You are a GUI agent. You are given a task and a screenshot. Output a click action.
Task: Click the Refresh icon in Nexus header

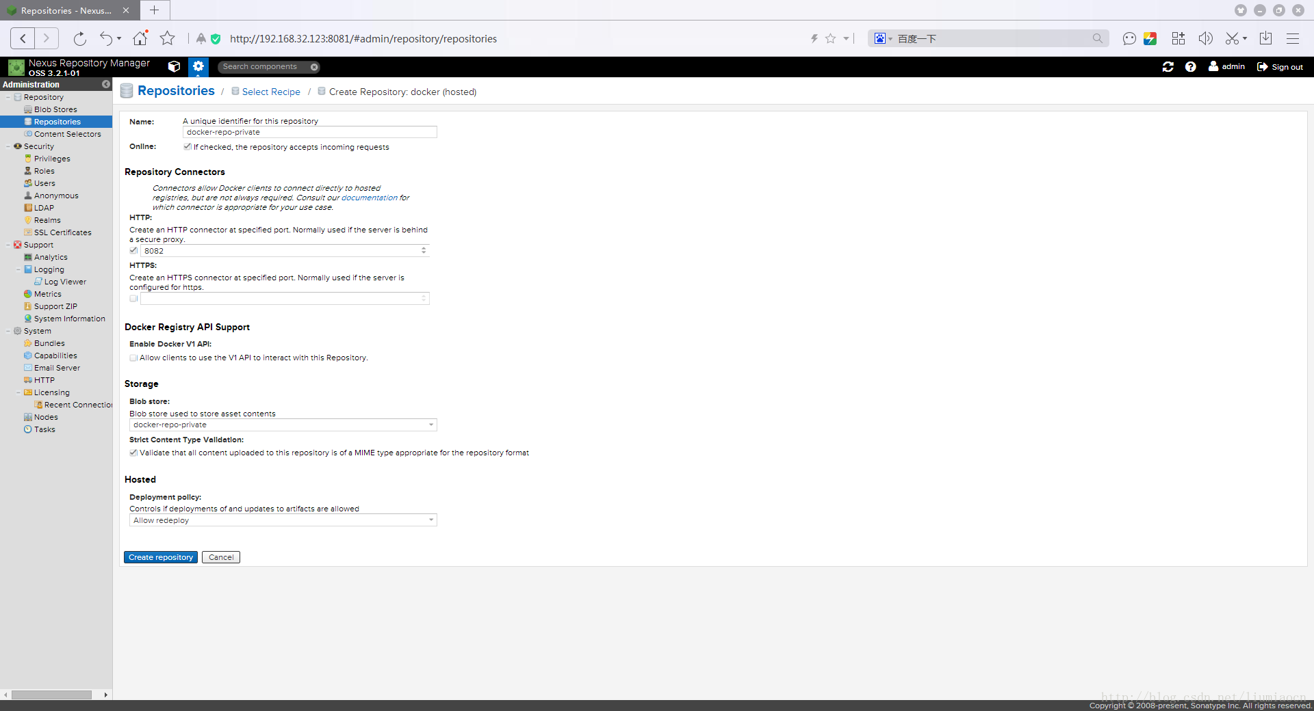pyautogui.click(x=1168, y=66)
